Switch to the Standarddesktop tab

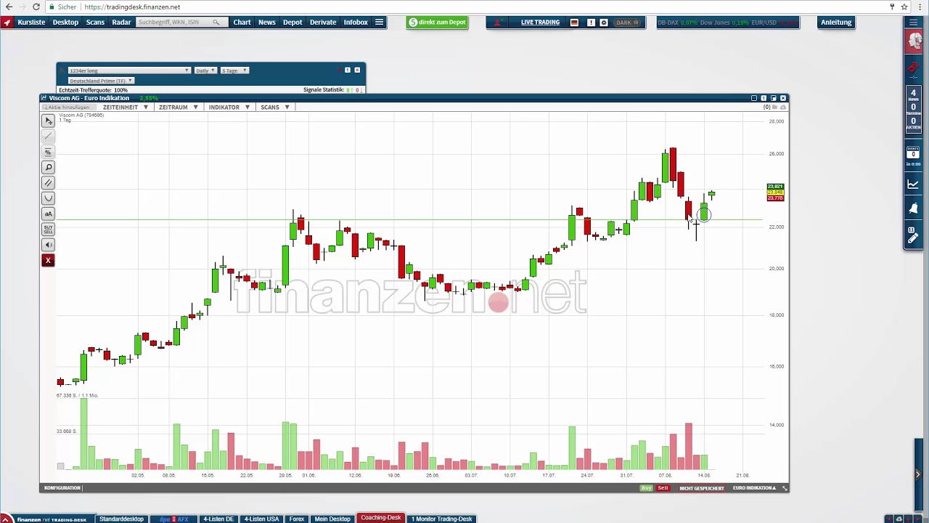121,519
